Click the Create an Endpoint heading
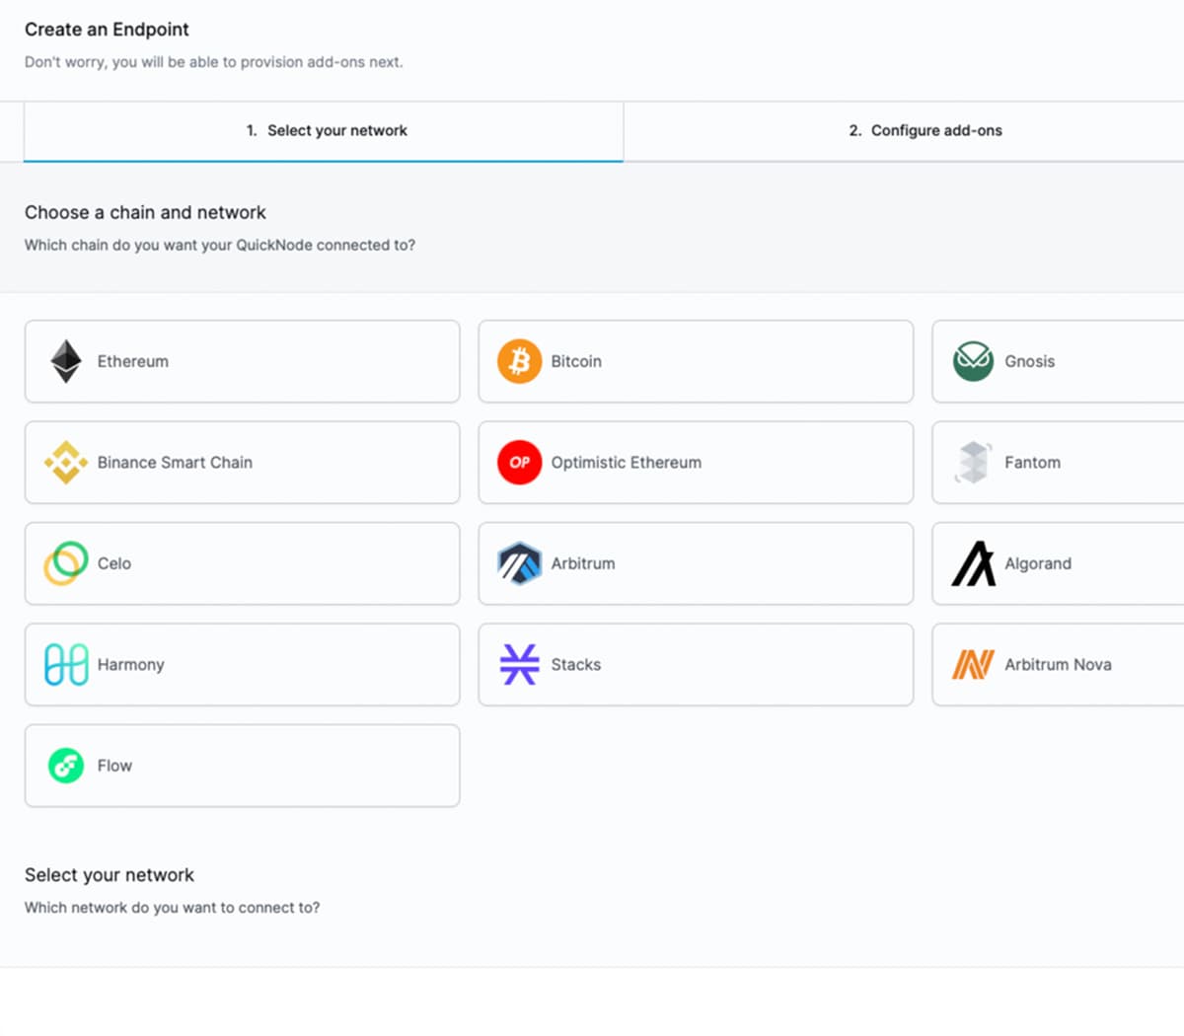The height and width of the screenshot is (1036, 1184). [107, 30]
